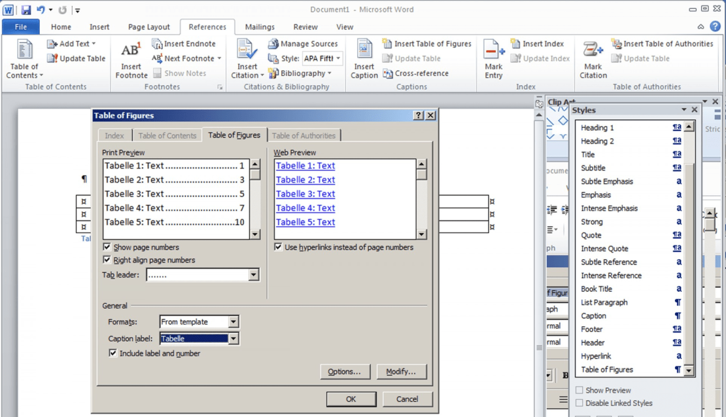Click the Tabelle 1: Text web preview link
This screenshot has width=726, height=417.
[305, 165]
